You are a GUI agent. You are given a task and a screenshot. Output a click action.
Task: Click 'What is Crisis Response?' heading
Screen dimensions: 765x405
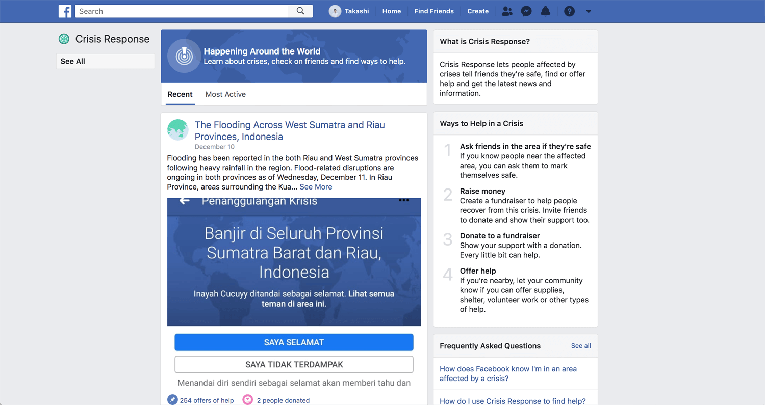click(484, 42)
